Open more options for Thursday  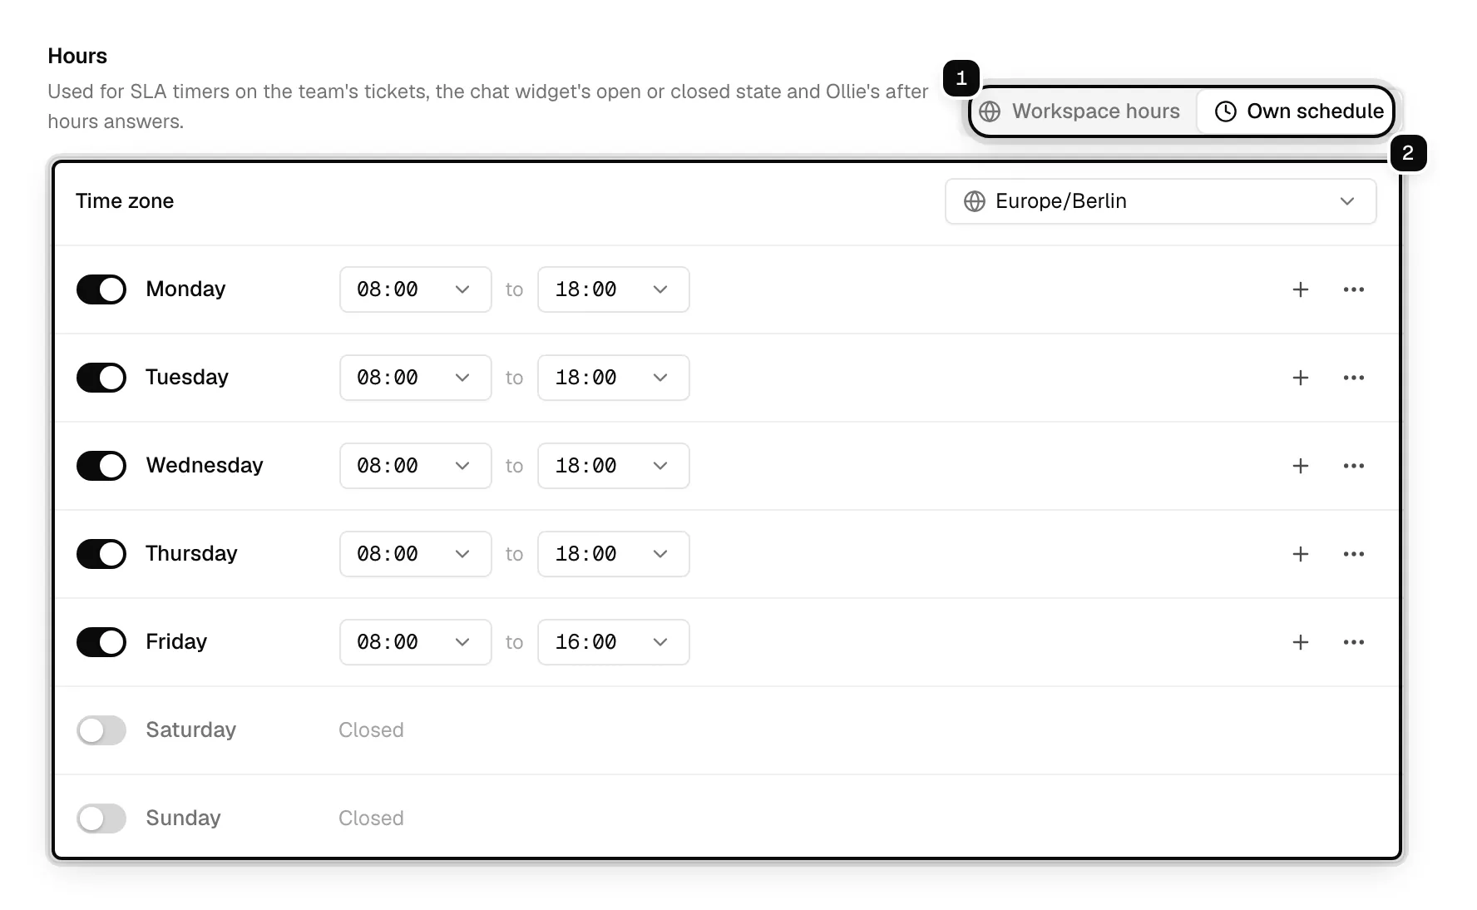click(1354, 554)
